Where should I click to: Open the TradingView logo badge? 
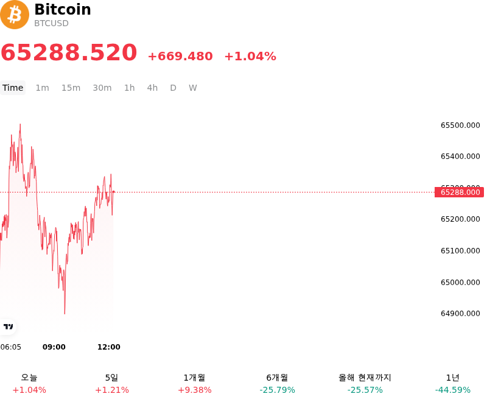pos(8,326)
